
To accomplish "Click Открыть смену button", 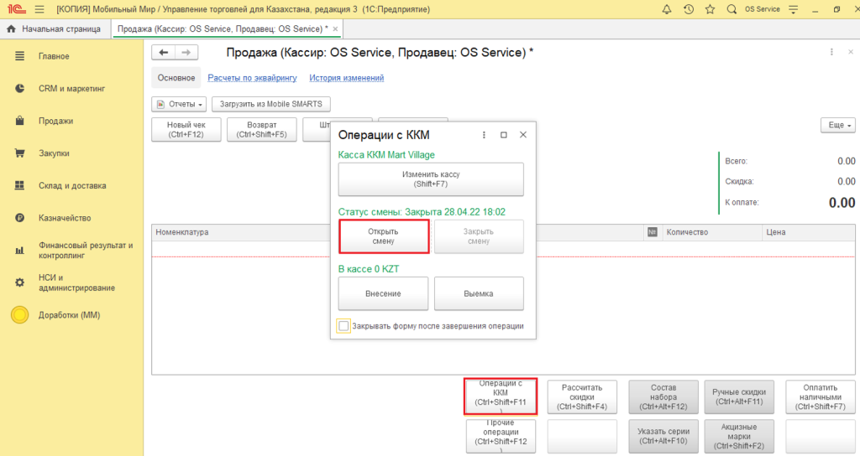I will click(383, 236).
